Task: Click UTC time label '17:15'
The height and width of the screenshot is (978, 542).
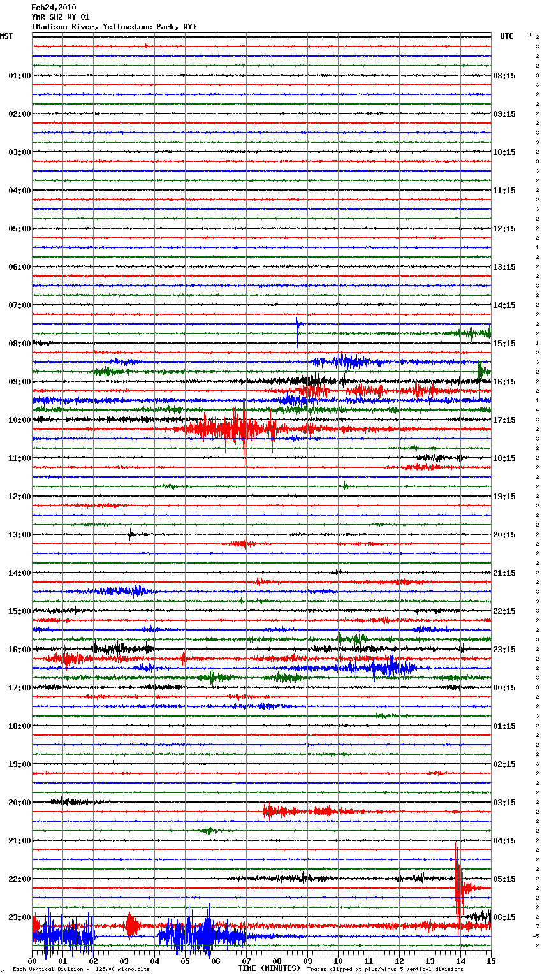Action: pyautogui.click(x=504, y=420)
